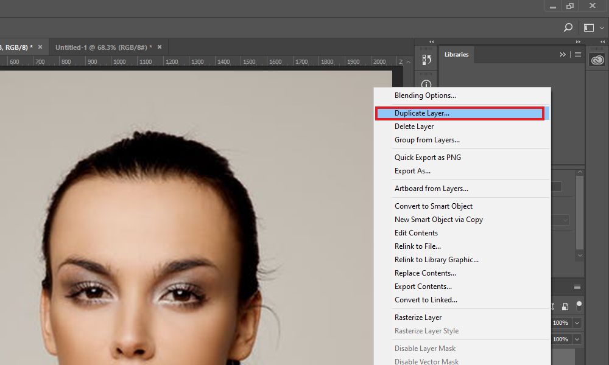Click the Opacity 100% value field
609x365 pixels.
pyautogui.click(x=561, y=323)
